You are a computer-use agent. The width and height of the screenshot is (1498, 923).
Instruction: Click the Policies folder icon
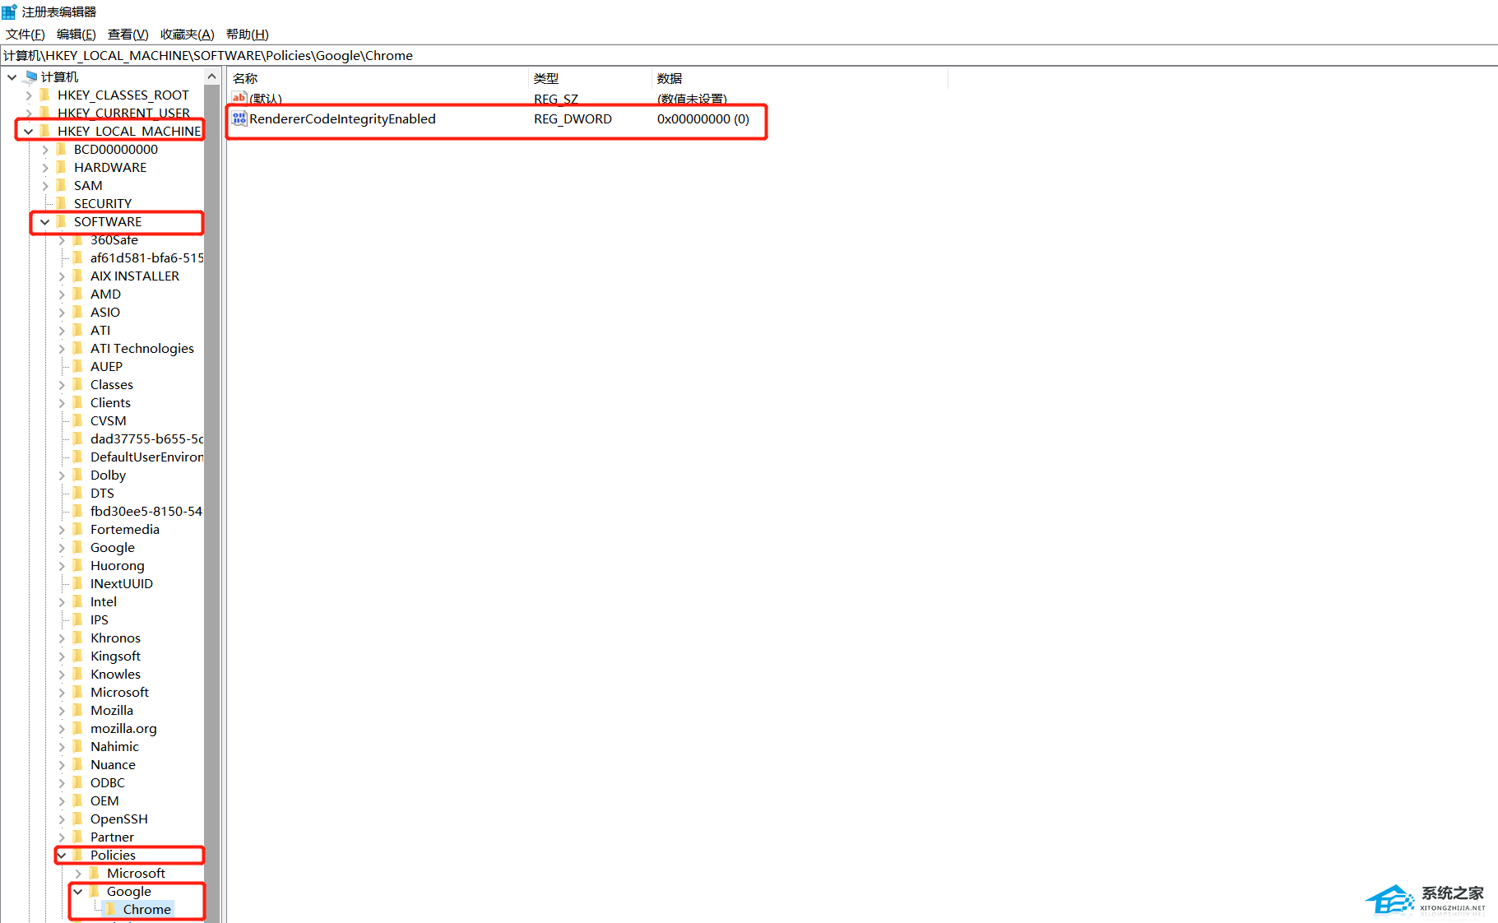(79, 855)
